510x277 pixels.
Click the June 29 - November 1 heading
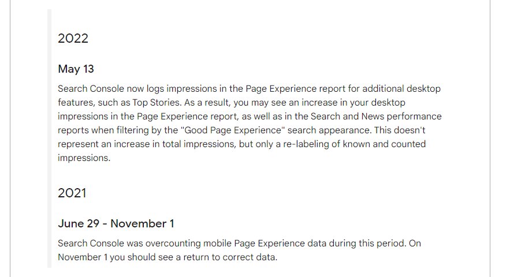click(x=116, y=224)
